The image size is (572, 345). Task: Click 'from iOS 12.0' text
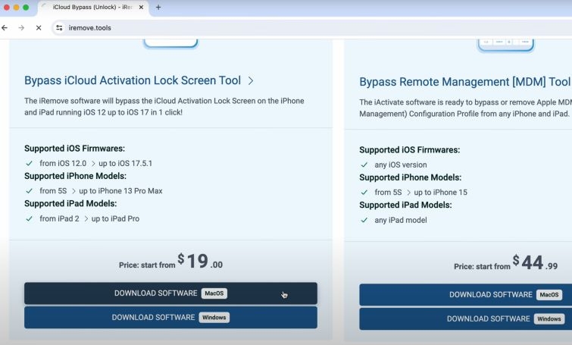click(x=63, y=163)
